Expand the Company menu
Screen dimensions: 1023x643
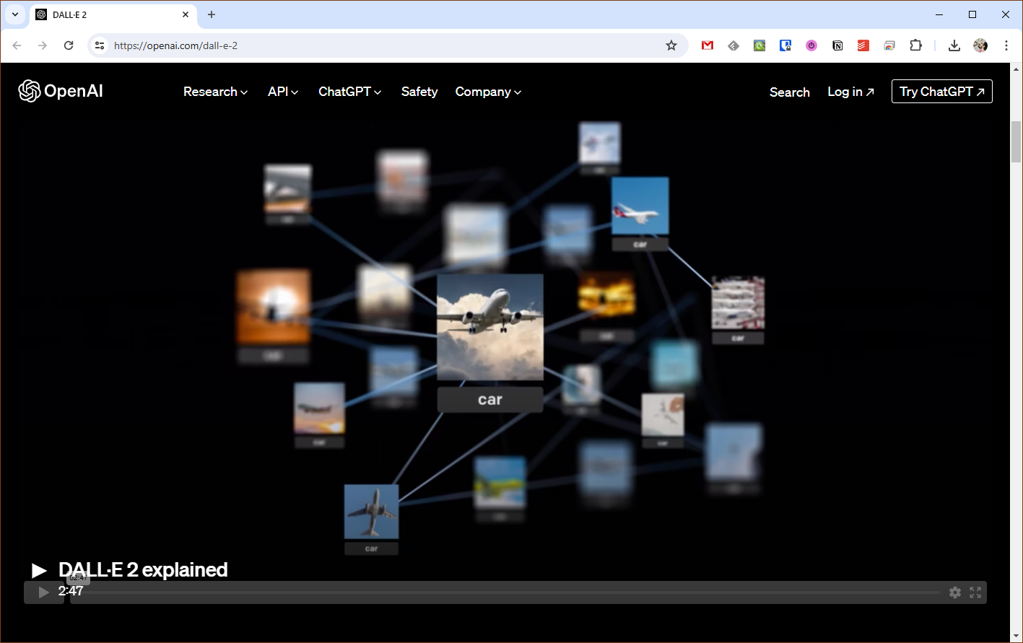tap(488, 92)
